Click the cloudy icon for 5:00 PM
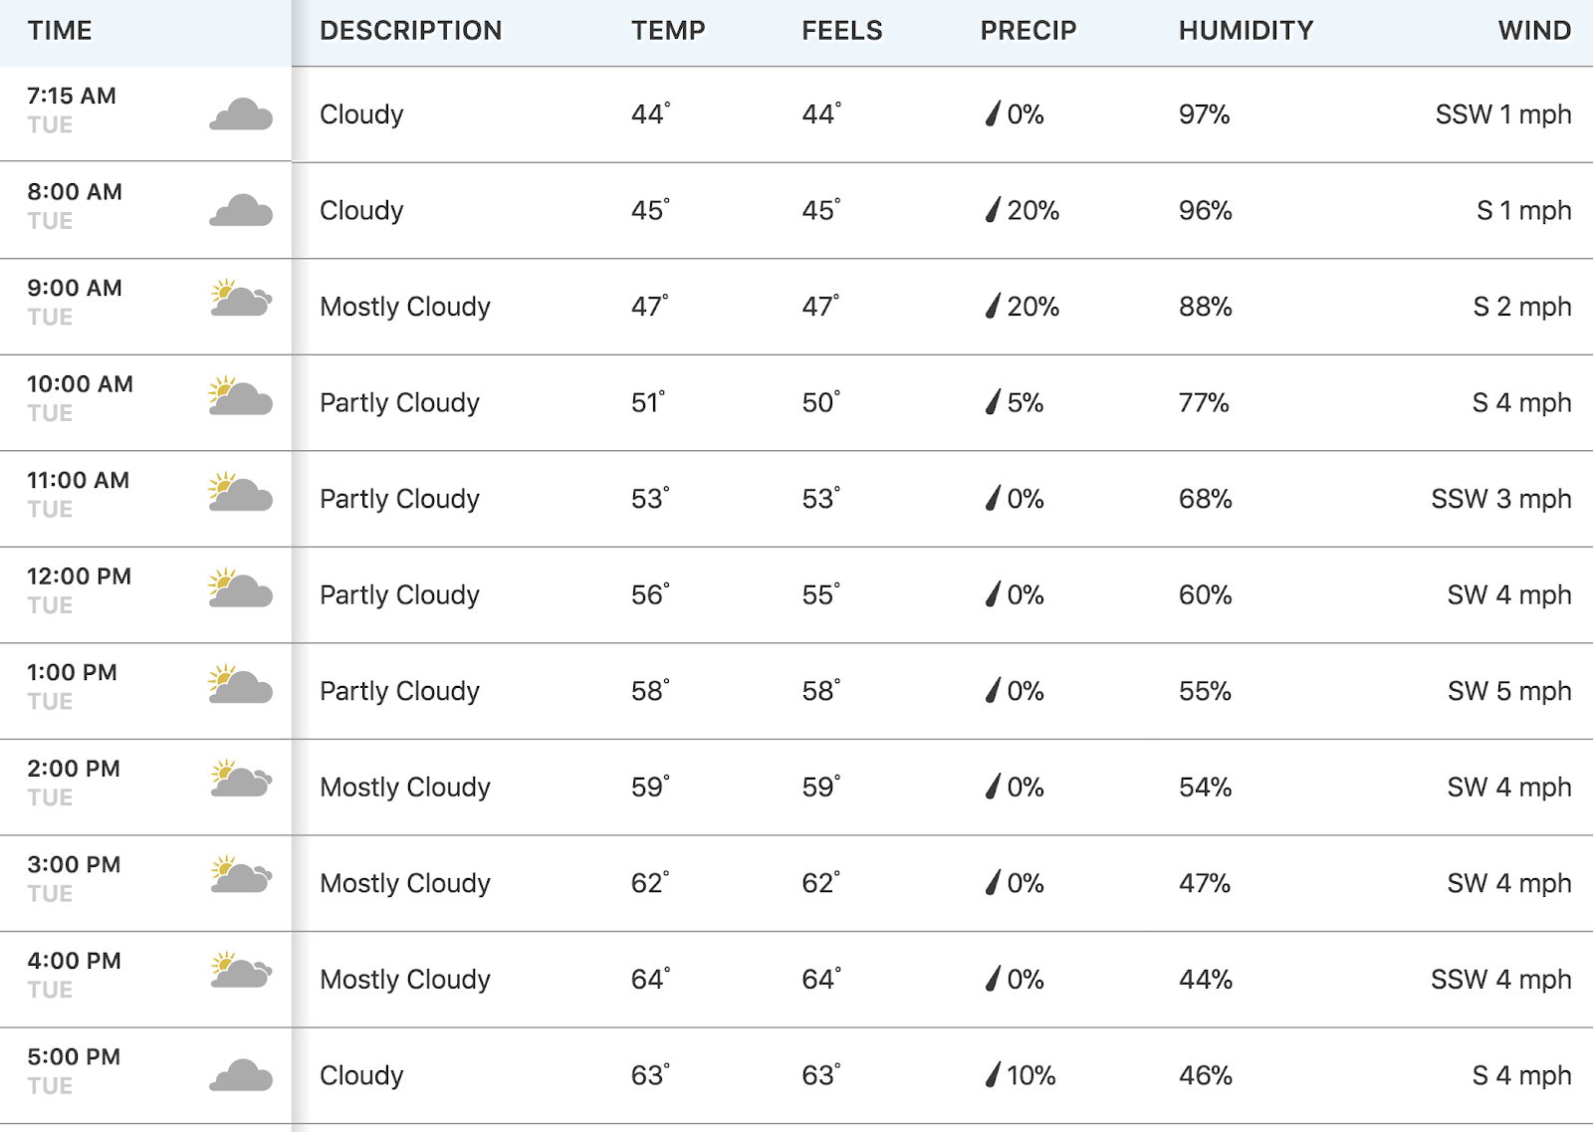 (241, 1076)
